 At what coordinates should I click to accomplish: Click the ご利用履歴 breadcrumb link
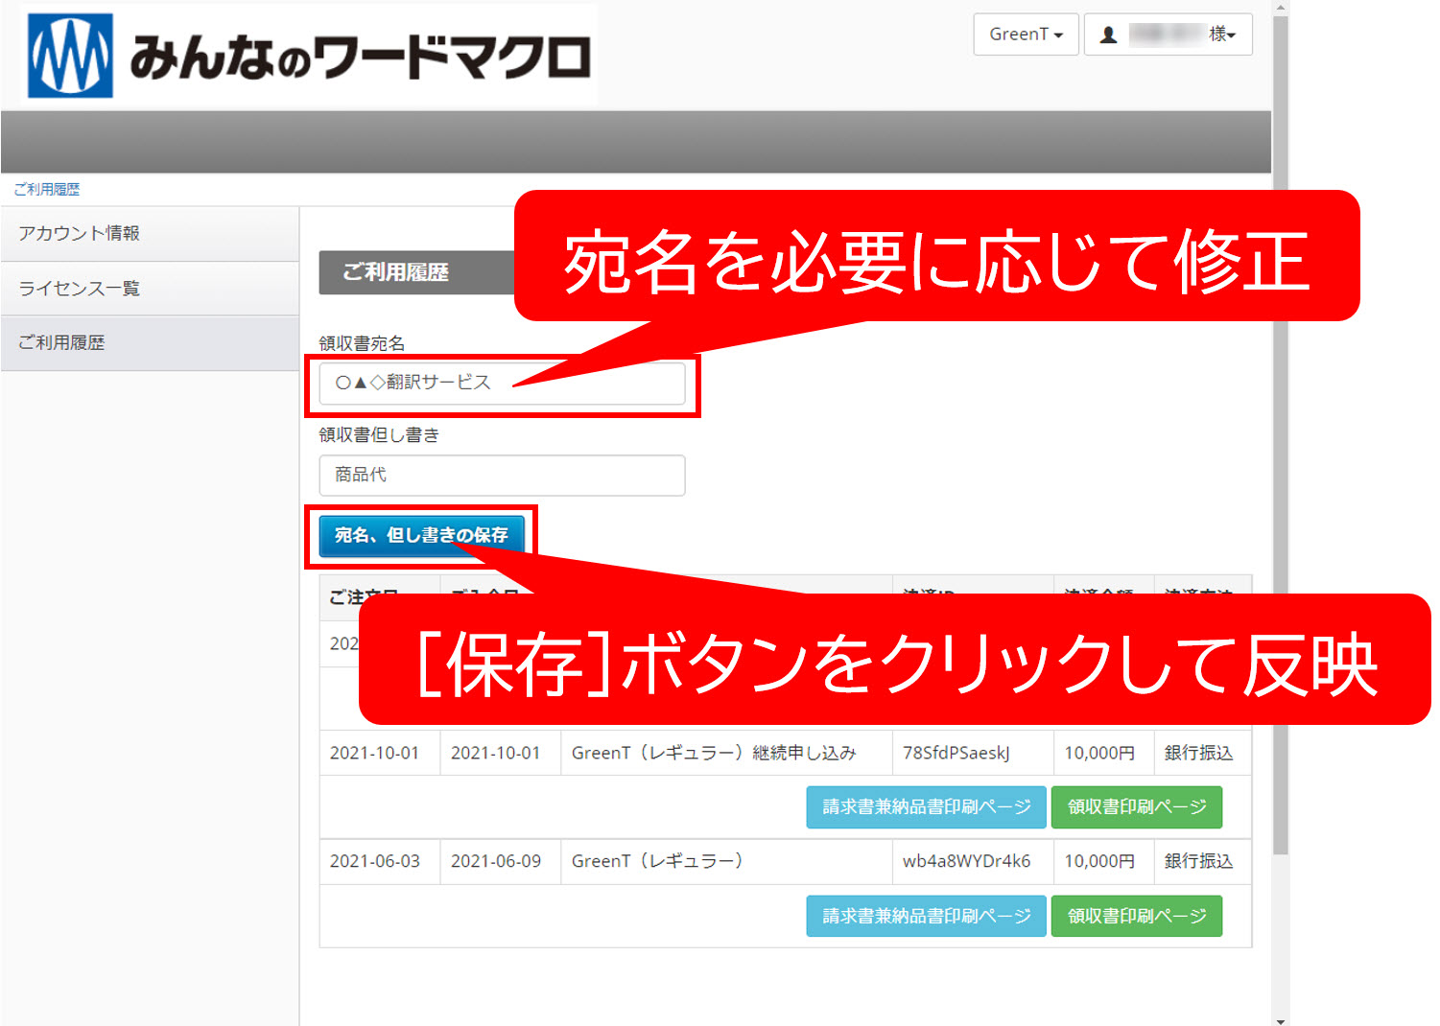point(47,189)
